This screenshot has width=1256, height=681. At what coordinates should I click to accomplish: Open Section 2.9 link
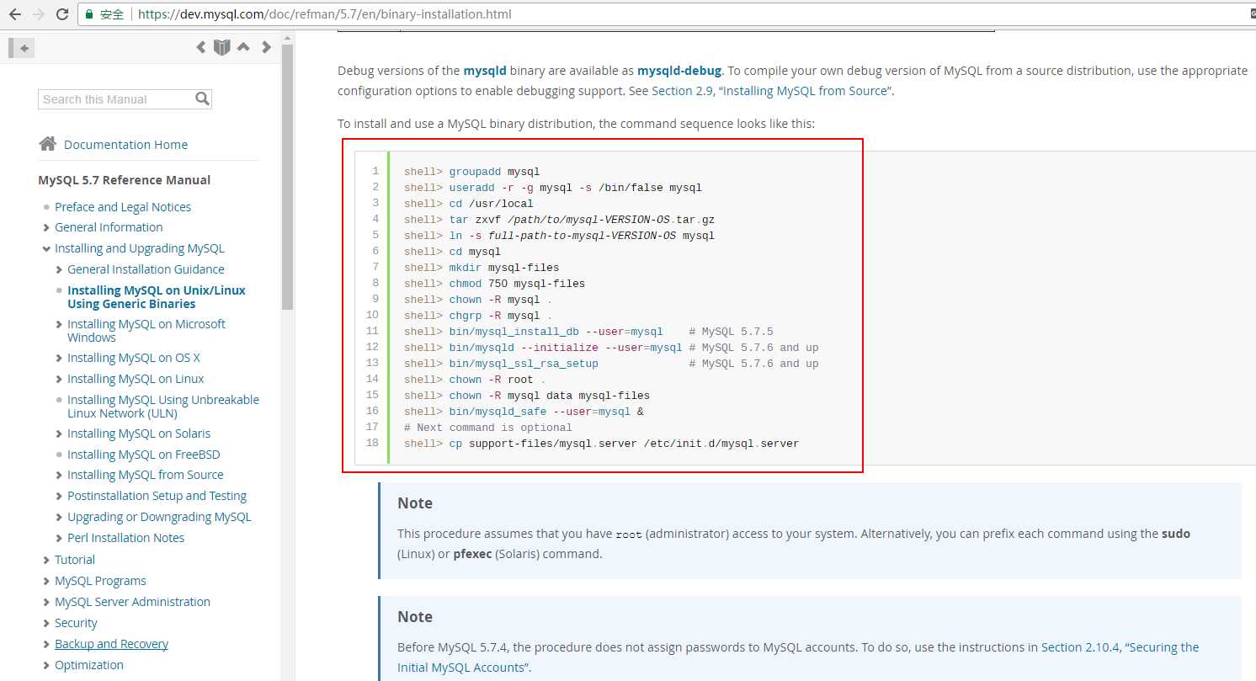click(x=684, y=91)
